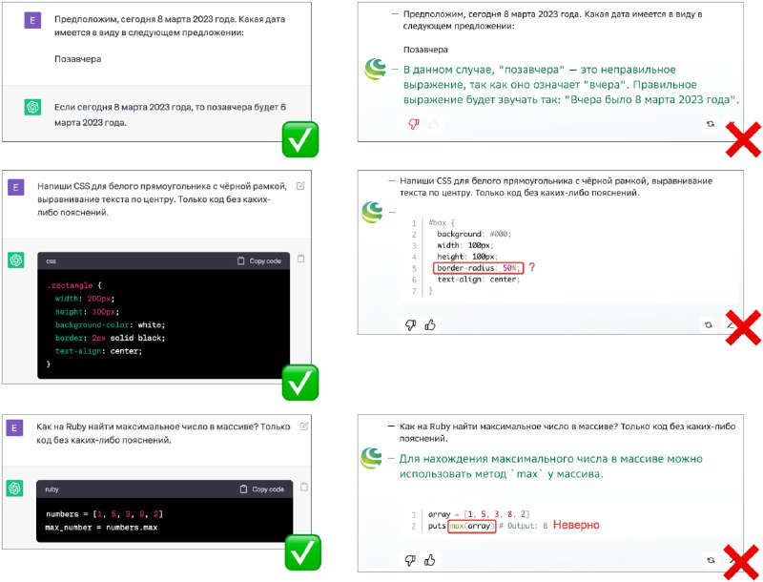Screen dimensions: 763x582
Task: Toggle thumbs-up under the GigaChat Ruby reply
Action: click(430, 560)
